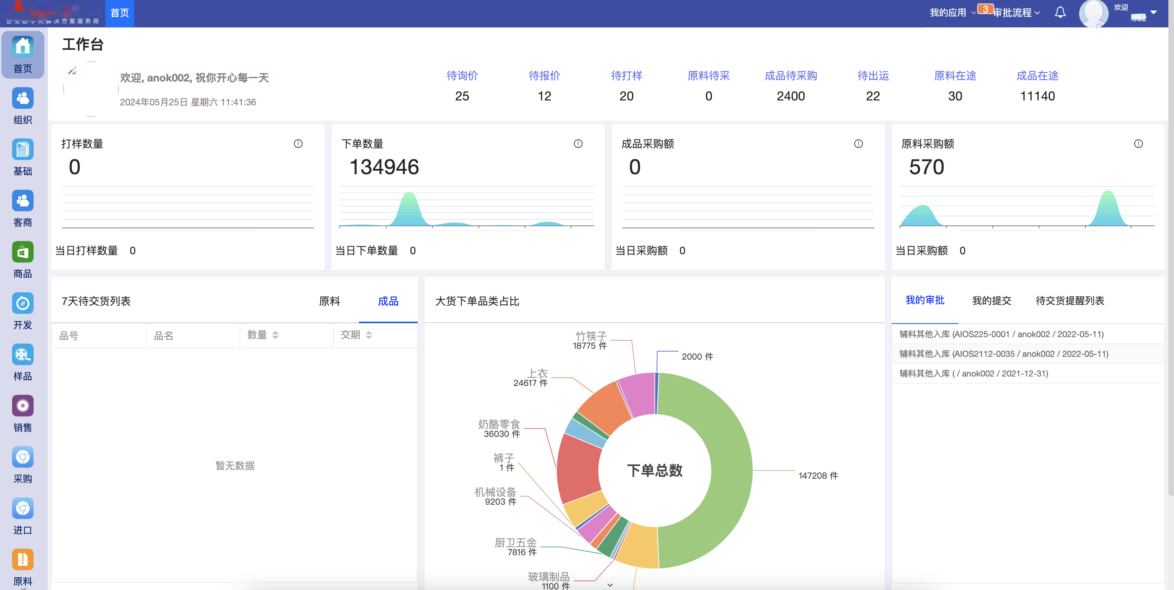Open the 成品待采购 statistic
This screenshot has height=590, width=1174.
791,86
